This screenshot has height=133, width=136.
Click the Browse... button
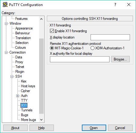click(x=120, y=59)
